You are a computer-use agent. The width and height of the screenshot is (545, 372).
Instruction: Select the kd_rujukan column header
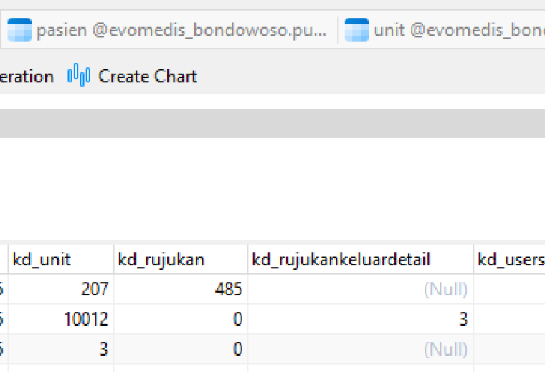tap(181, 259)
